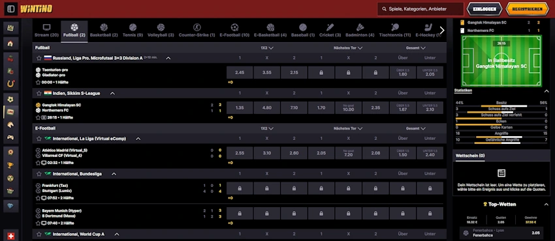
Task: Collapse the Statistiken panel chevron
Action: (546, 91)
